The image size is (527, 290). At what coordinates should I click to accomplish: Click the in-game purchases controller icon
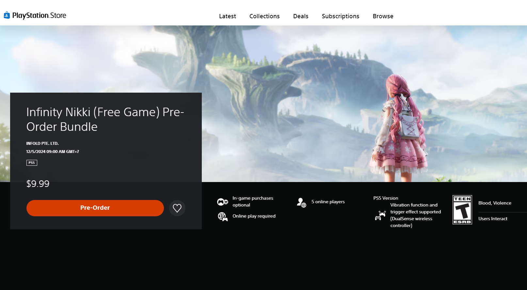[223, 202]
